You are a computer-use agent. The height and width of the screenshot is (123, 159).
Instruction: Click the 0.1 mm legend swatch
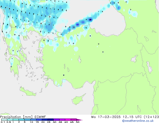click(4, 120)
